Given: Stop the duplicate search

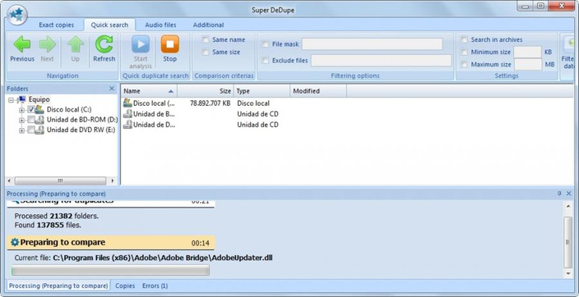Looking at the screenshot, I should point(169,45).
